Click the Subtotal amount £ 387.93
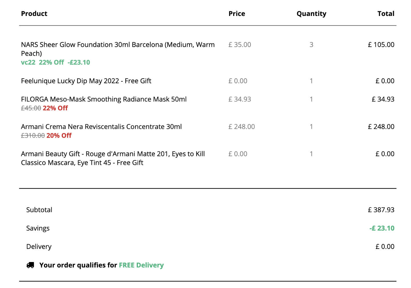411x288 pixels. pos(381,210)
